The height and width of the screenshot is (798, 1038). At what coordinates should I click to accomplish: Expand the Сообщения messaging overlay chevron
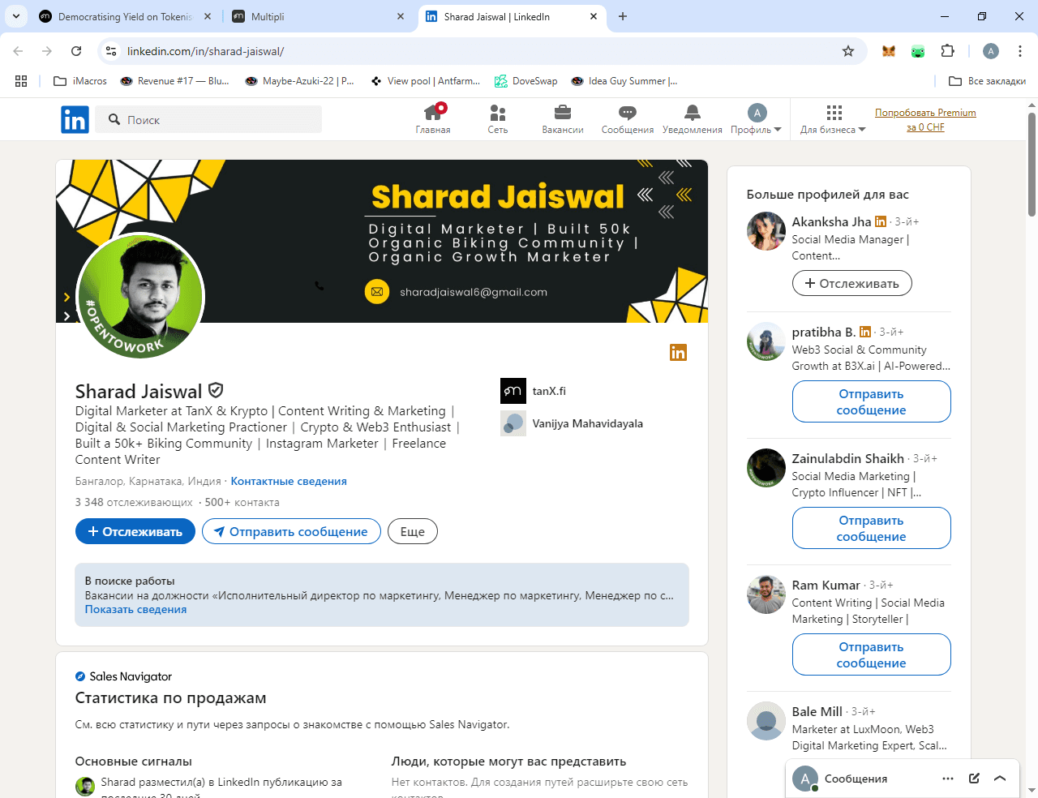point(1000,779)
